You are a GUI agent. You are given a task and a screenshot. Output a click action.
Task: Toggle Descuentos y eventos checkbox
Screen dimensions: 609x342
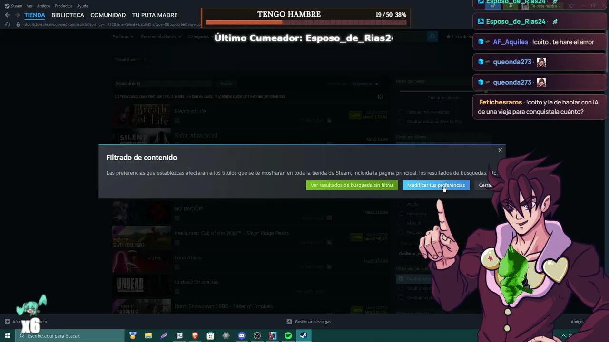pyautogui.click(x=401, y=112)
